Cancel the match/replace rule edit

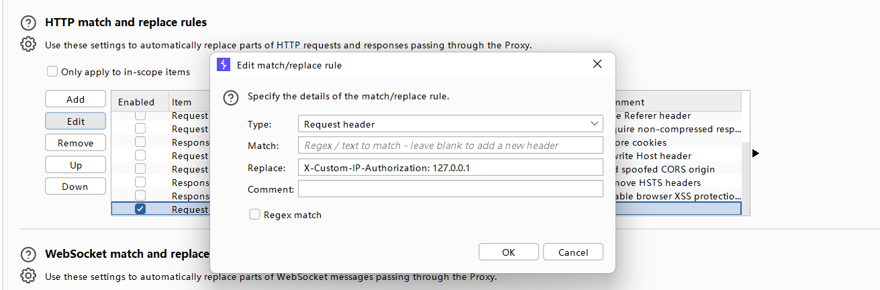(x=573, y=252)
